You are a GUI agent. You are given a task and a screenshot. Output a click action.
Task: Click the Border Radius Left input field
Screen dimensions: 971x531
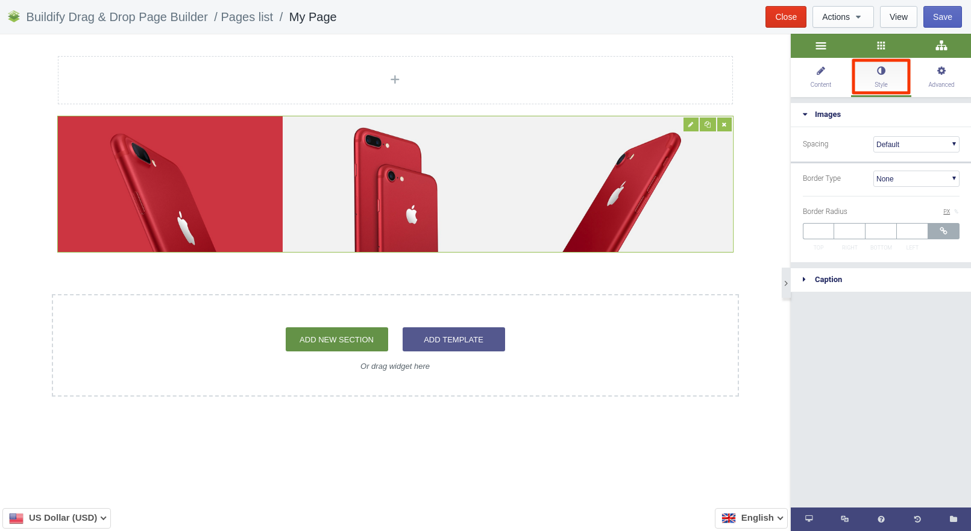tap(913, 231)
